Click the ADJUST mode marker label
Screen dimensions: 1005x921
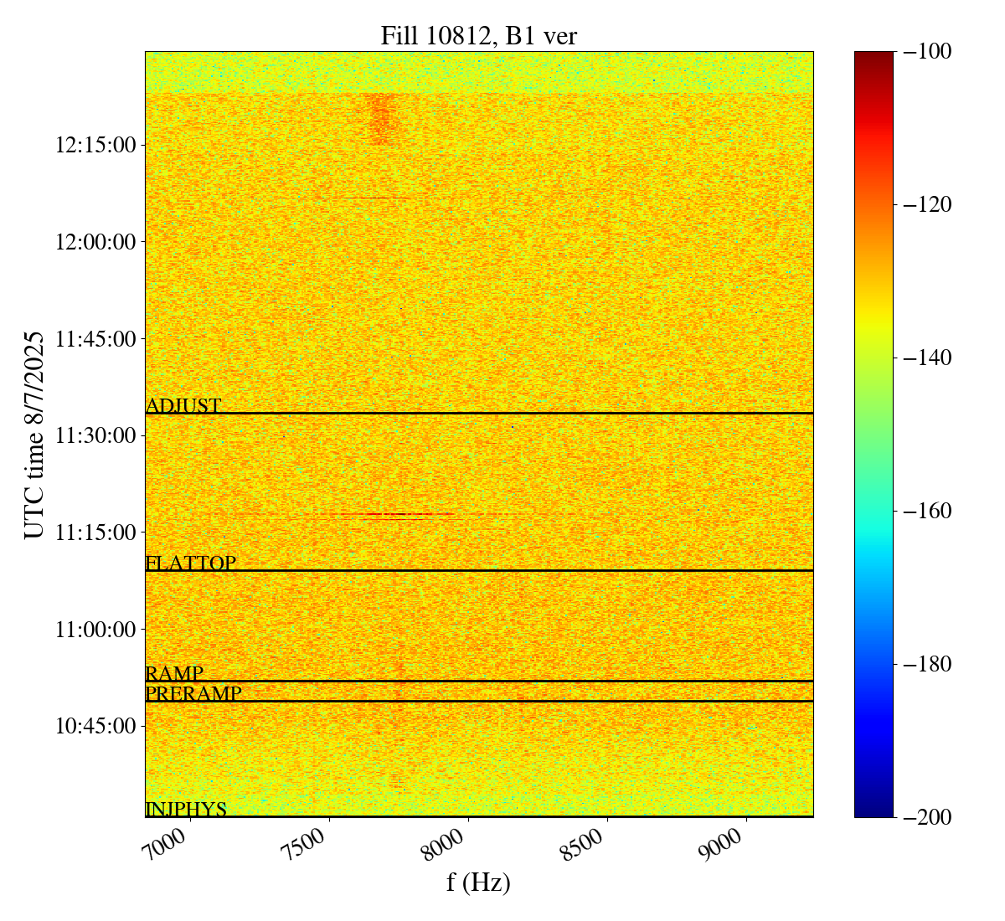(183, 406)
